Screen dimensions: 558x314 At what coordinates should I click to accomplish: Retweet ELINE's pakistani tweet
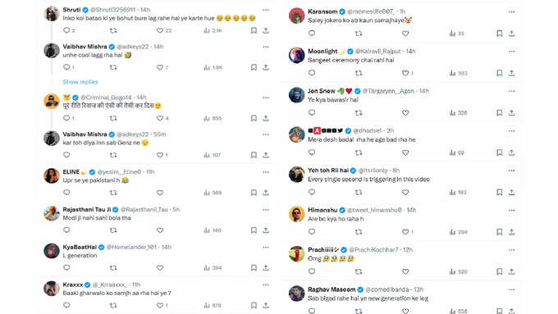tap(113, 193)
